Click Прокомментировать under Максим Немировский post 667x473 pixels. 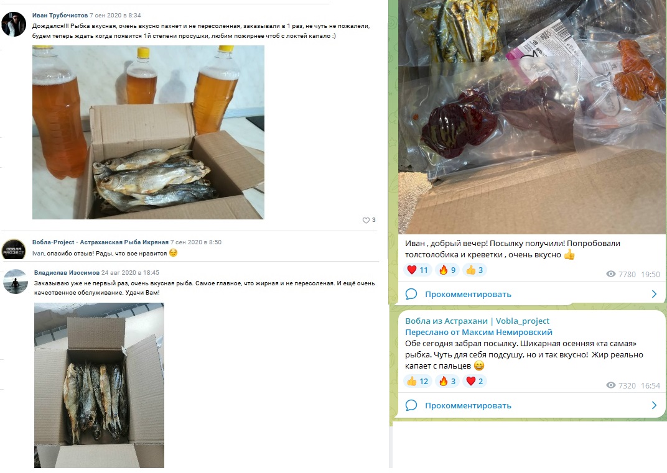(x=468, y=405)
